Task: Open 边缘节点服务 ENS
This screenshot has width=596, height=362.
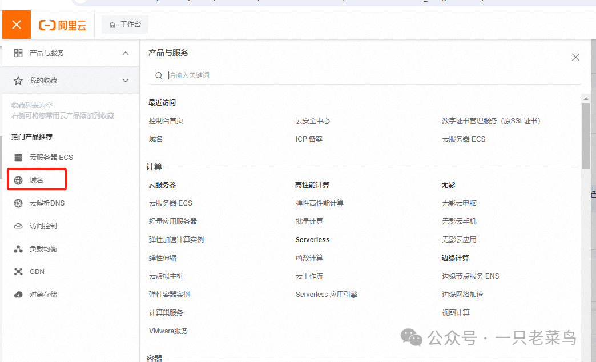Action: tap(470, 276)
